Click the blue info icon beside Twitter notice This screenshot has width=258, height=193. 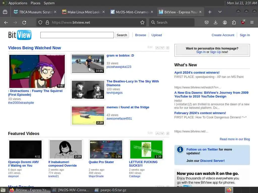coord(180,150)
